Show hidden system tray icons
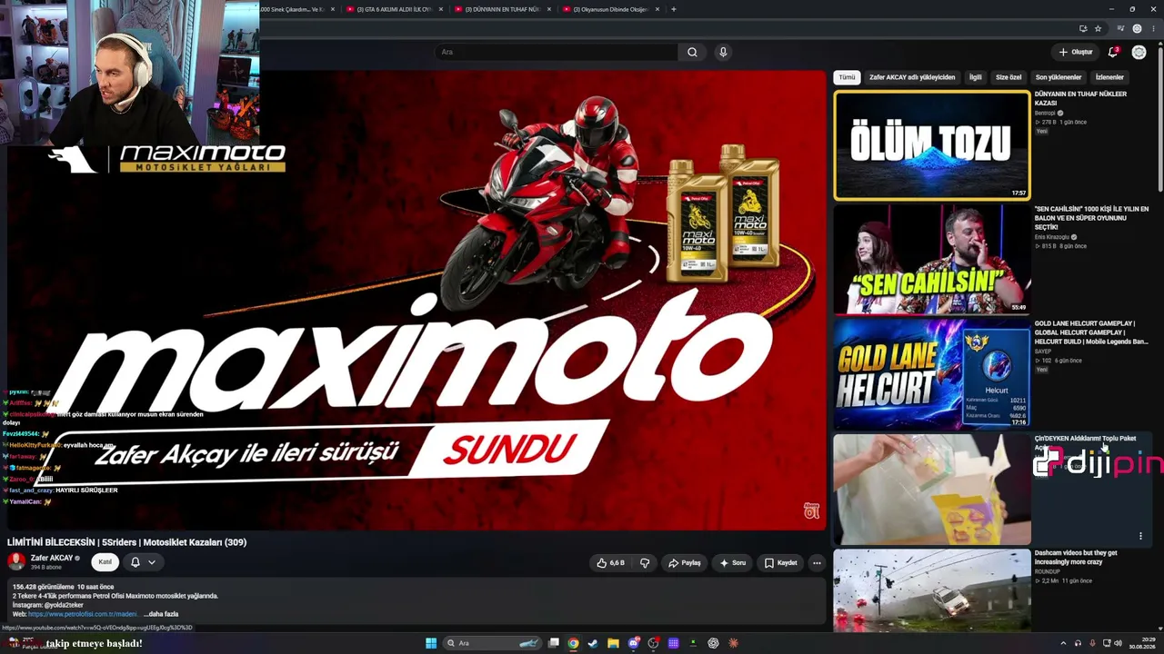The width and height of the screenshot is (1164, 654). [x=1063, y=643]
